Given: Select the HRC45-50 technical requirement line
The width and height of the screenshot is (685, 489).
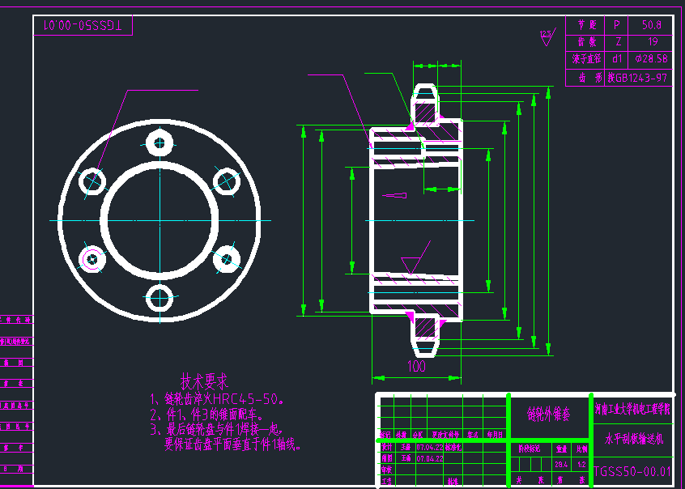Looking at the screenshot, I should point(217,399).
